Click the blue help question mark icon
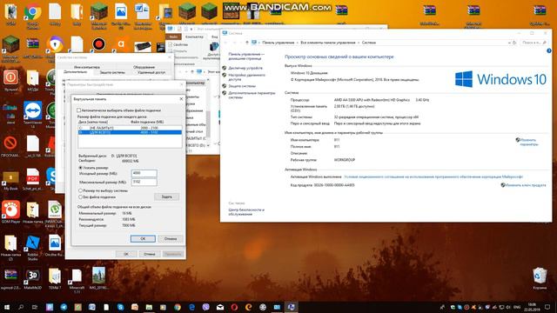Image resolution: width=557 pixels, height=313 pixels. point(549,51)
